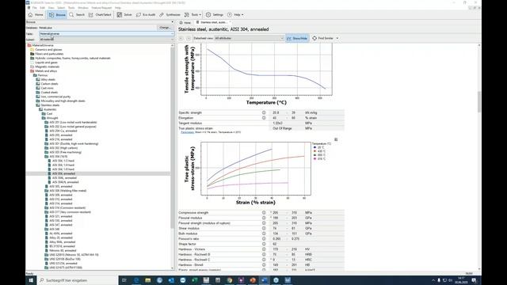Open the Feature Request menu
507x285 pixels.
pos(101,8)
